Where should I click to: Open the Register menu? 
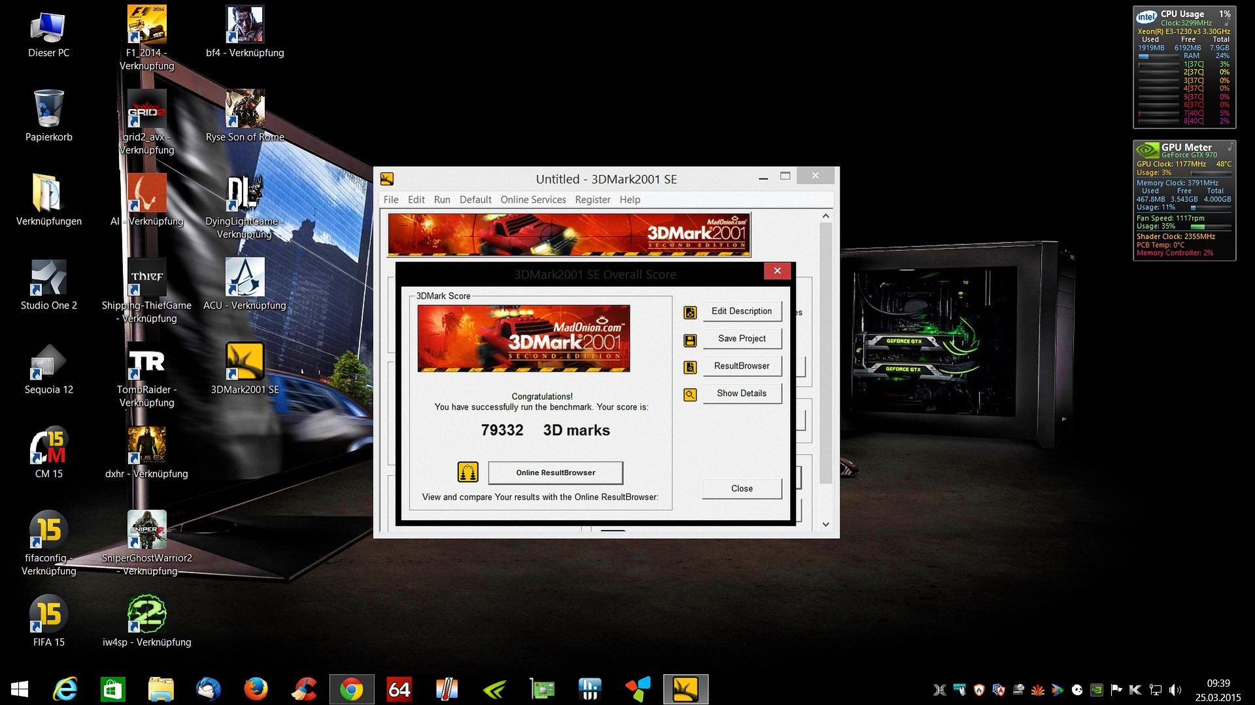(x=593, y=200)
